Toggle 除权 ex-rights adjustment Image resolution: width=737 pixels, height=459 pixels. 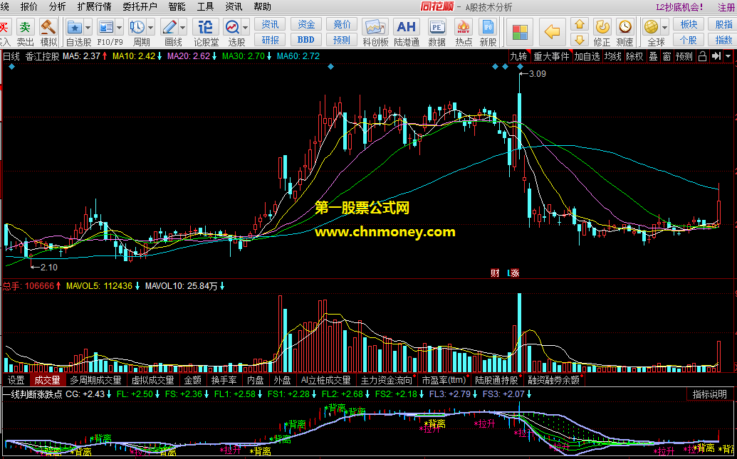(634, 56)
